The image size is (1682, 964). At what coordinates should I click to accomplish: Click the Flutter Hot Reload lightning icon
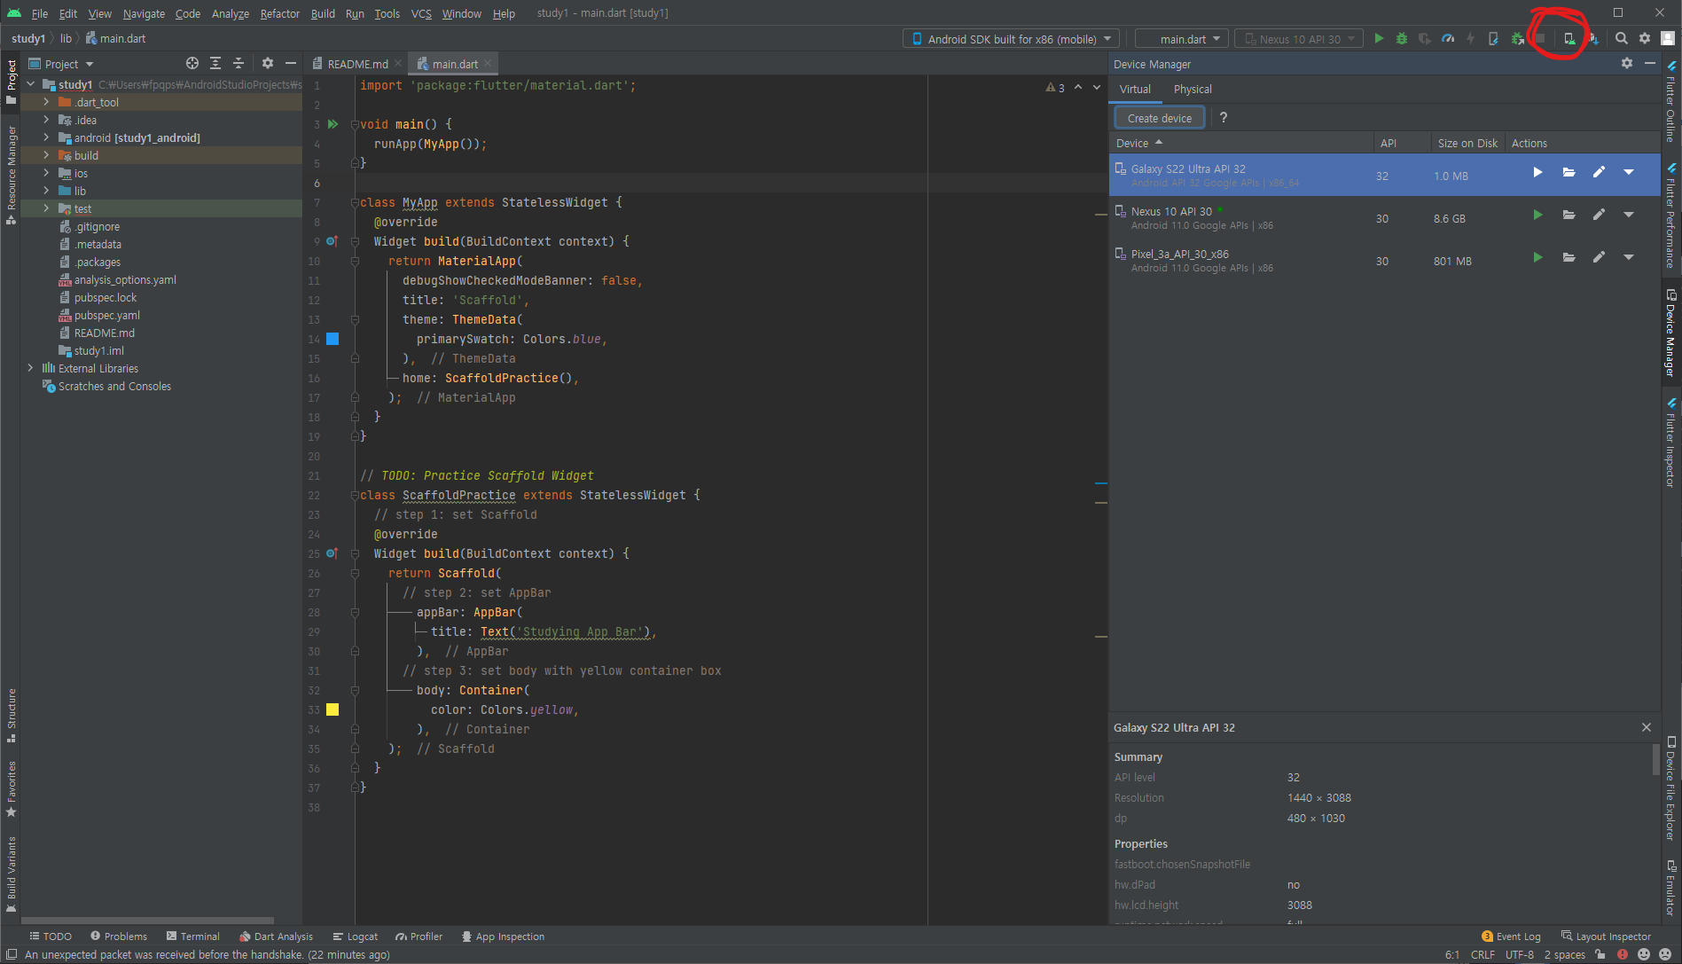point(1470,38)
